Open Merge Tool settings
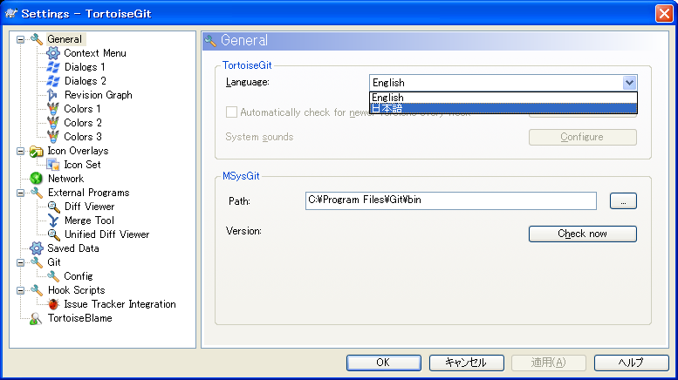The height and width of the screenshot is (380, 678). tap(89, 221)
